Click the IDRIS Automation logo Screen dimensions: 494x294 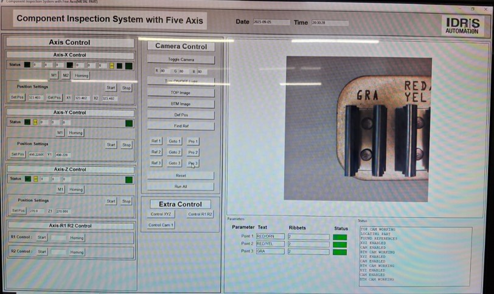(461, 24)
